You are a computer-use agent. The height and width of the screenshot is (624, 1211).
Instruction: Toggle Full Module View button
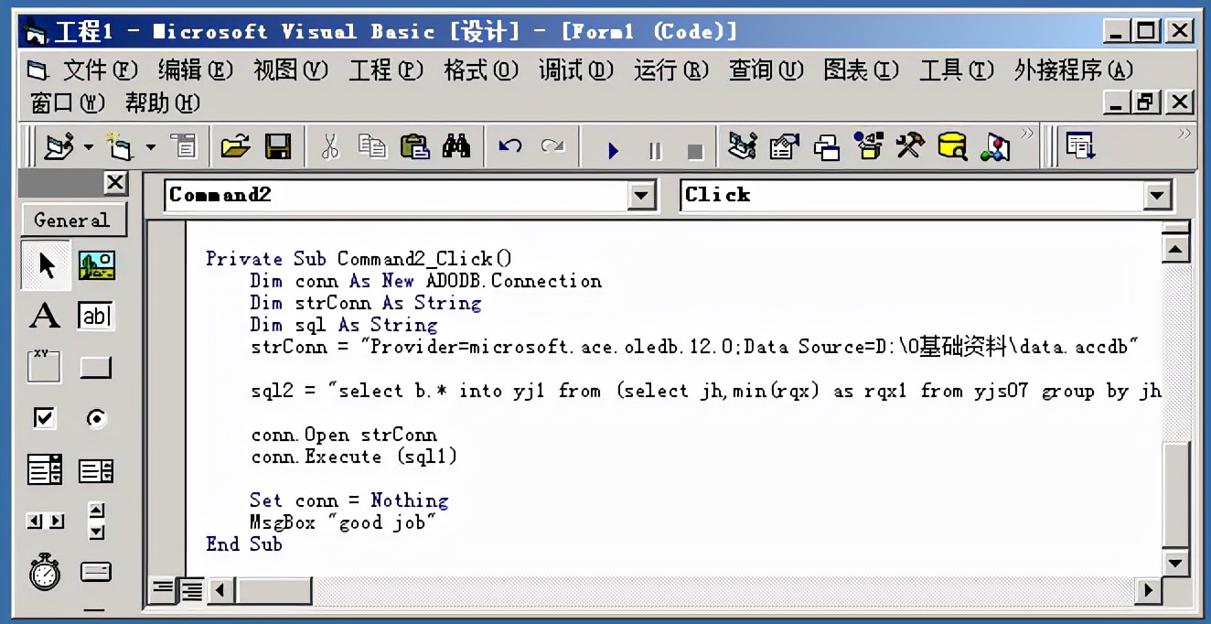(x=191, y=590)
